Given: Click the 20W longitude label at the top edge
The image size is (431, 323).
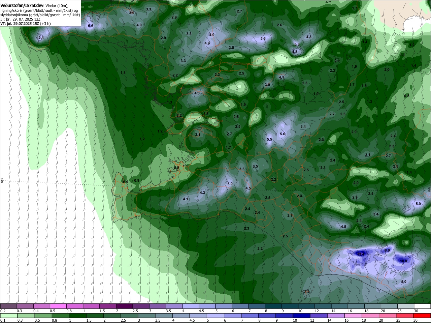Looking at the screenshot, I should (x=328, y=2).
